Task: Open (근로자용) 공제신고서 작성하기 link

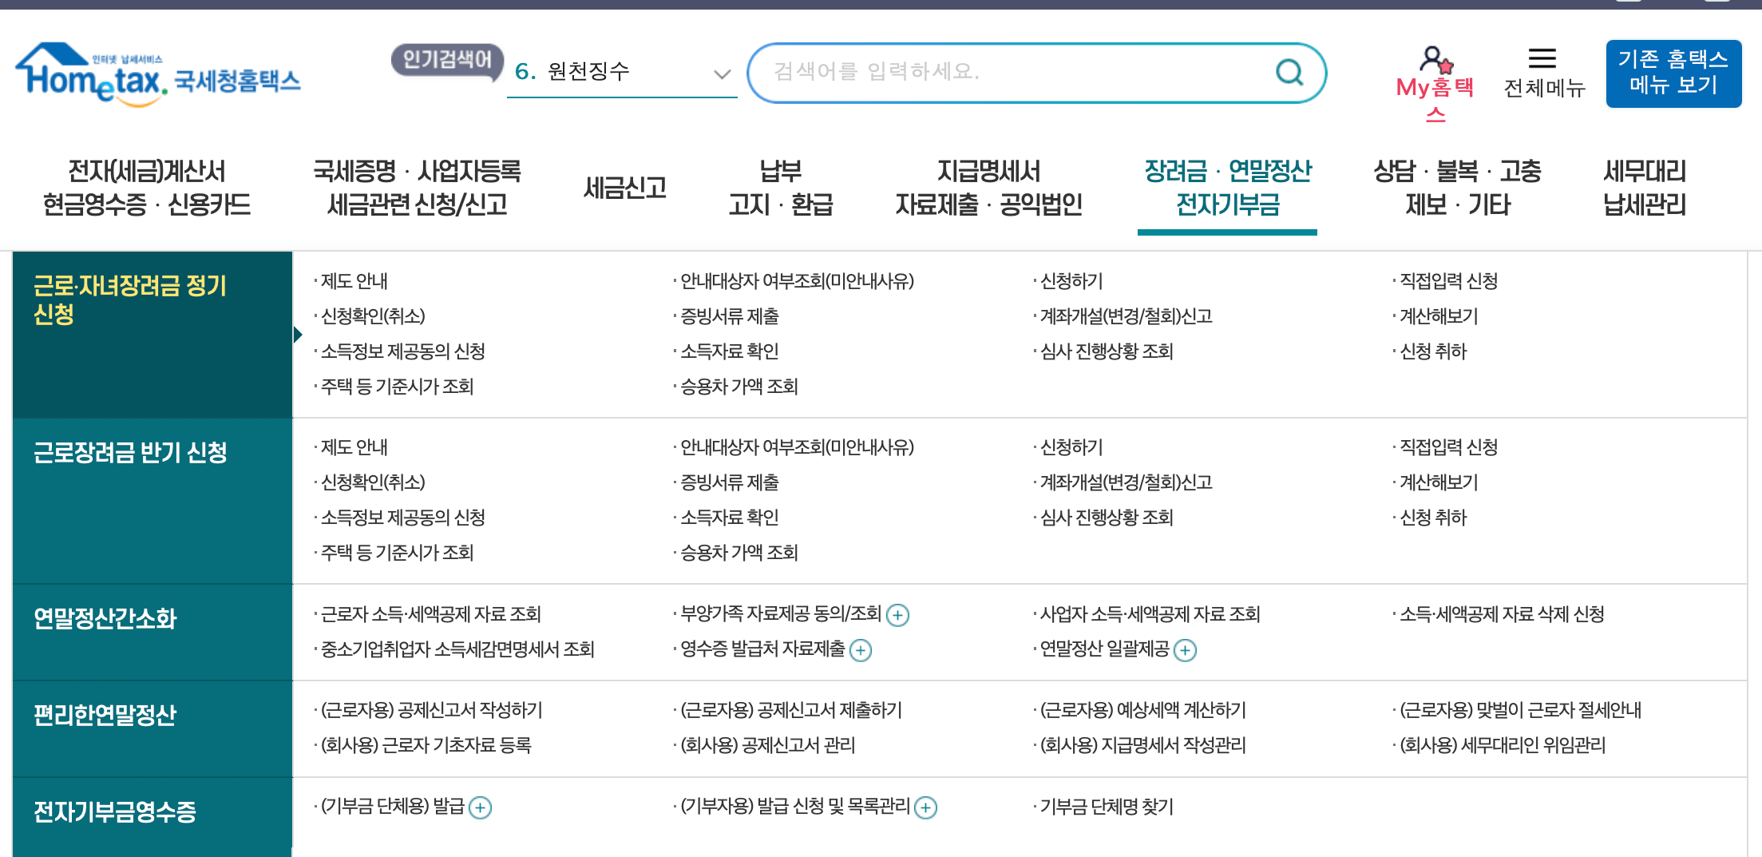Action: pyautogui.click(x=431, y=710)
